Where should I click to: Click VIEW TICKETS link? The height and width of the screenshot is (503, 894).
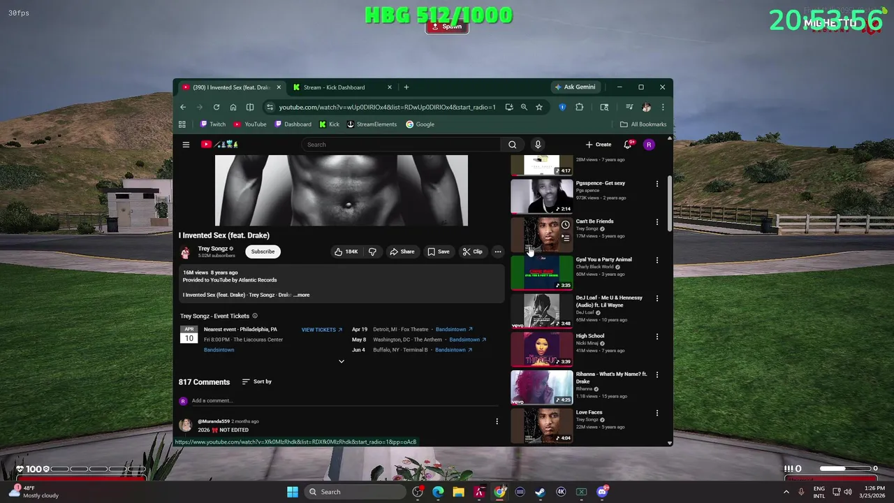(322, 330)
